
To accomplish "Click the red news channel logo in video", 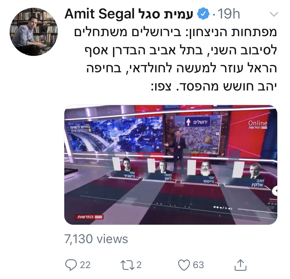I will (x=89, y=217).
